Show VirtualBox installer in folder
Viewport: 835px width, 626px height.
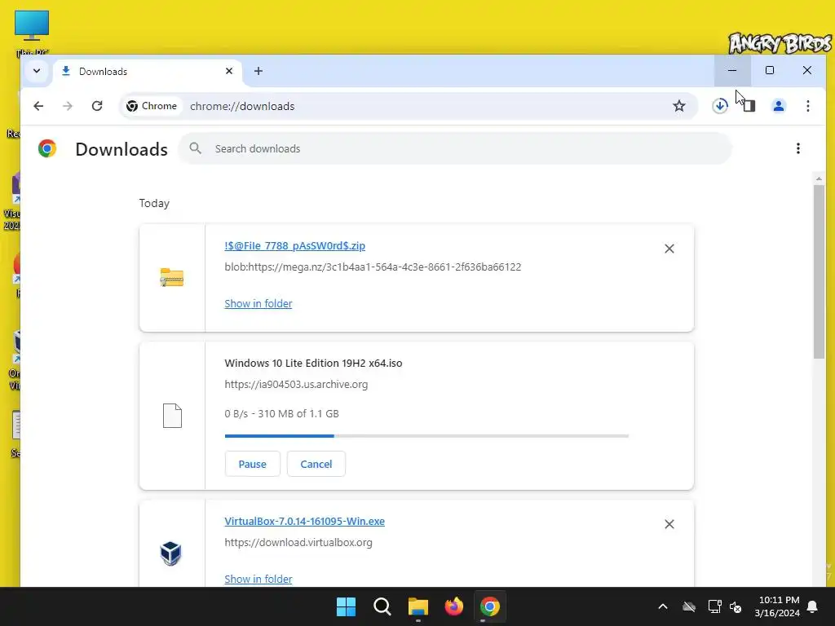coord(258,579)
